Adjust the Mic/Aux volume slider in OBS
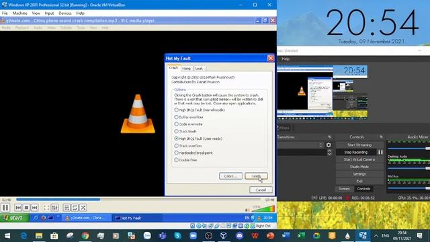Image resolution: width=430 pixels, height=242 pixels. click(x=408, y=188)
